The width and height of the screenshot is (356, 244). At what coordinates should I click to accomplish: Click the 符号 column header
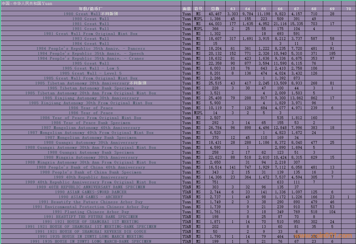click(198, 9)
